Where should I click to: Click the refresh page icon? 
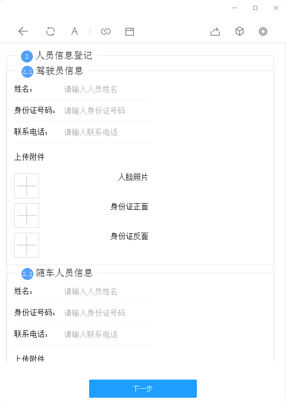pos(50,31)
